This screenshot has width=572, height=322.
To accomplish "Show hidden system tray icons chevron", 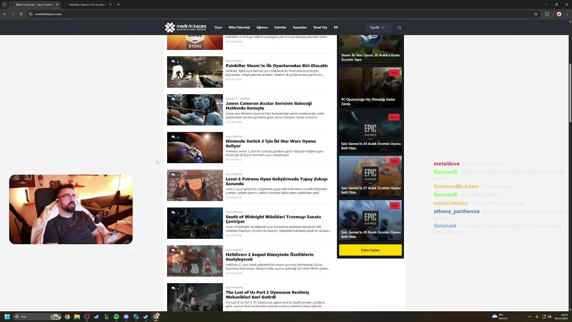I will point(530,317).
